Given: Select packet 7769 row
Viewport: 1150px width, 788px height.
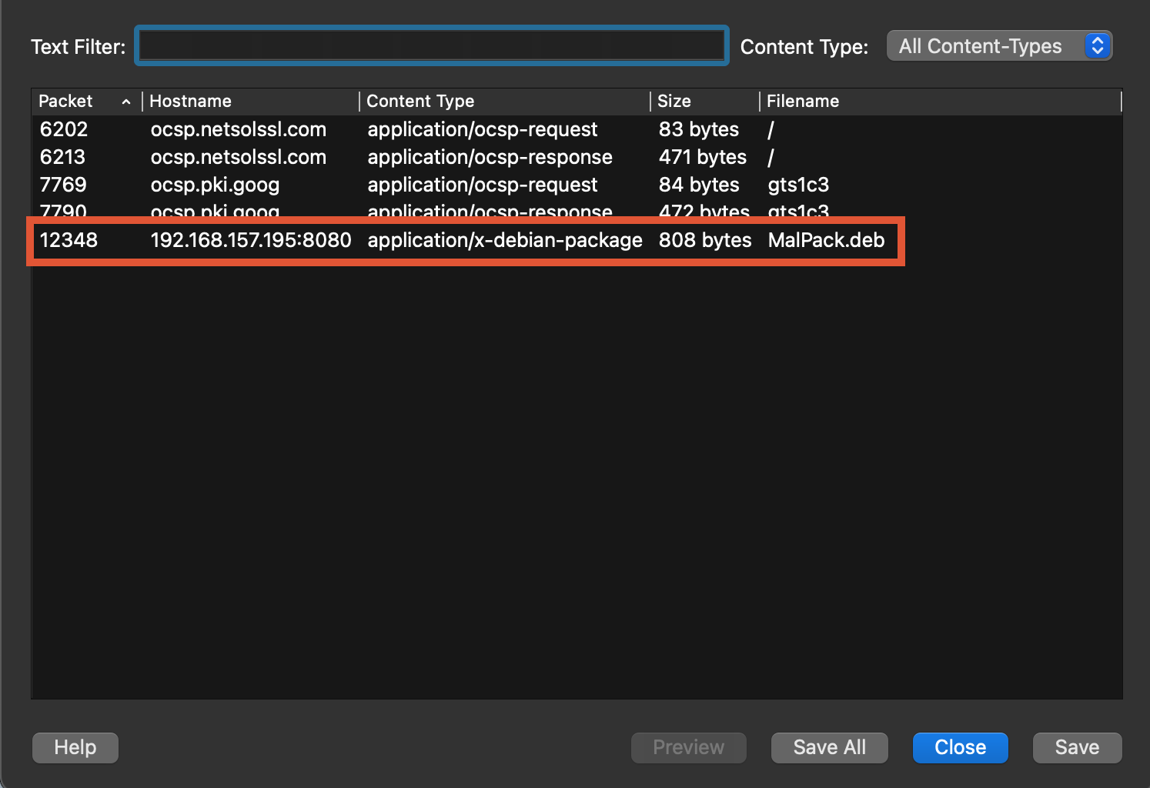Looking at the screenshot, I should click(577, 185).
